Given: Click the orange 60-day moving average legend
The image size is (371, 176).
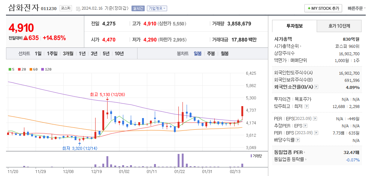Looking at the screenshot, I should (33, 70).
